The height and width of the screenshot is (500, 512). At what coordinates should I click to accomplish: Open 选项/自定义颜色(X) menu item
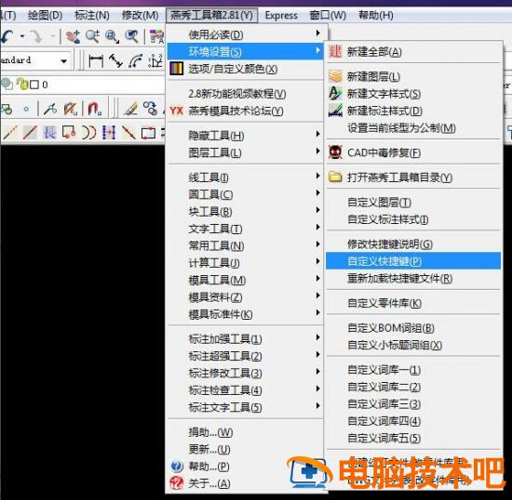[245, 69]
